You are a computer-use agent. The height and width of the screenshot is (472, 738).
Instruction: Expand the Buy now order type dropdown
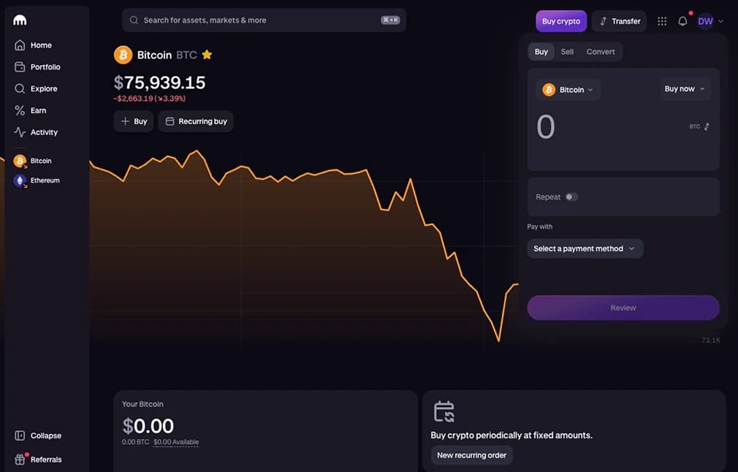pos(685,89)
